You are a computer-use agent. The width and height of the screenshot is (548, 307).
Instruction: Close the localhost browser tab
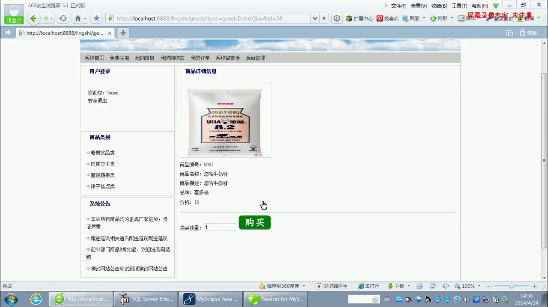pyautogui.click(x=110, y=33)
